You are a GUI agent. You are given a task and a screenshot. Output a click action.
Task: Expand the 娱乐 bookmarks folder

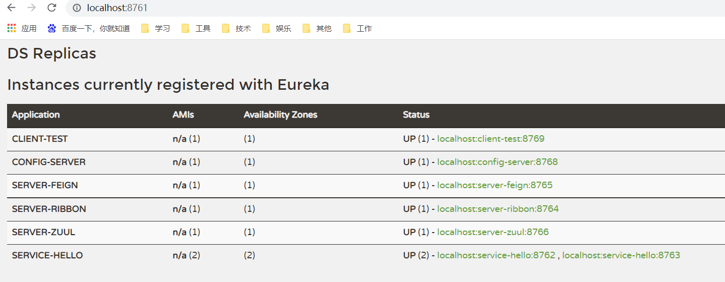pos(277,28)
